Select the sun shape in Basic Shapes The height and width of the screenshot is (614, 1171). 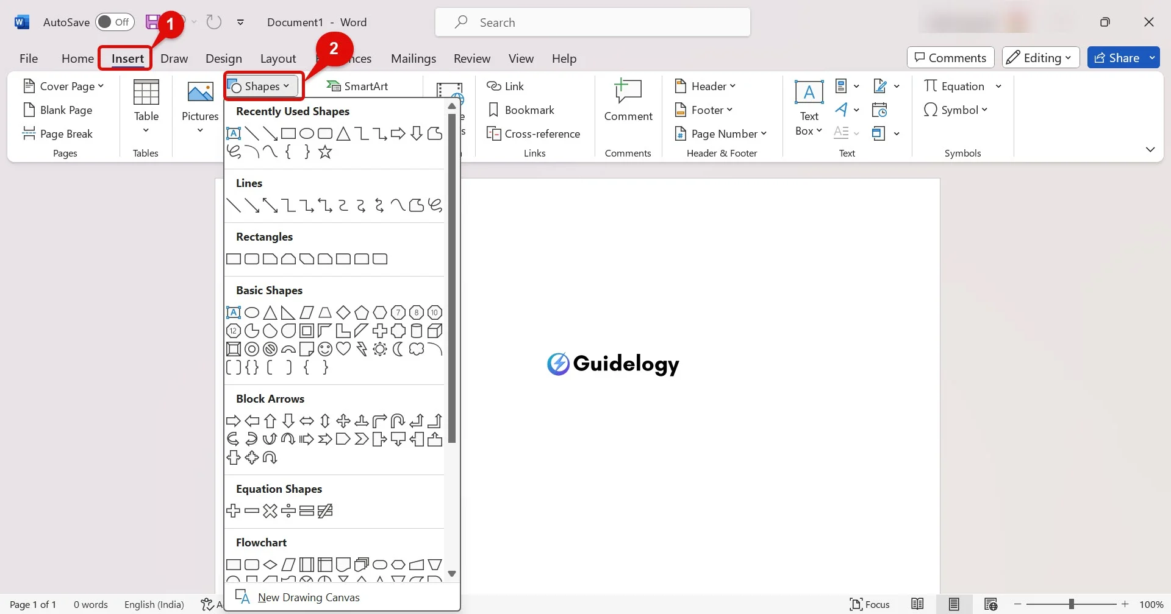click(380, 349)
